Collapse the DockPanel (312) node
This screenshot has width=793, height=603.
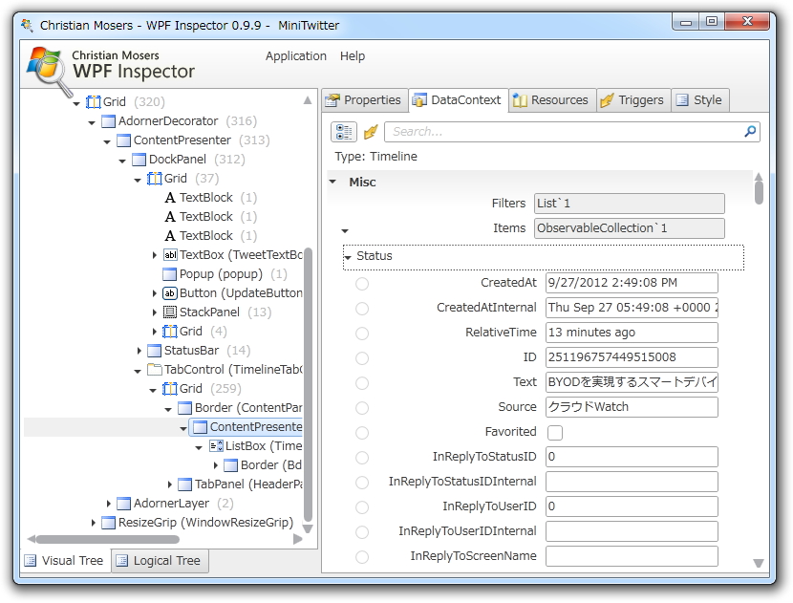(x=122, y=161)
